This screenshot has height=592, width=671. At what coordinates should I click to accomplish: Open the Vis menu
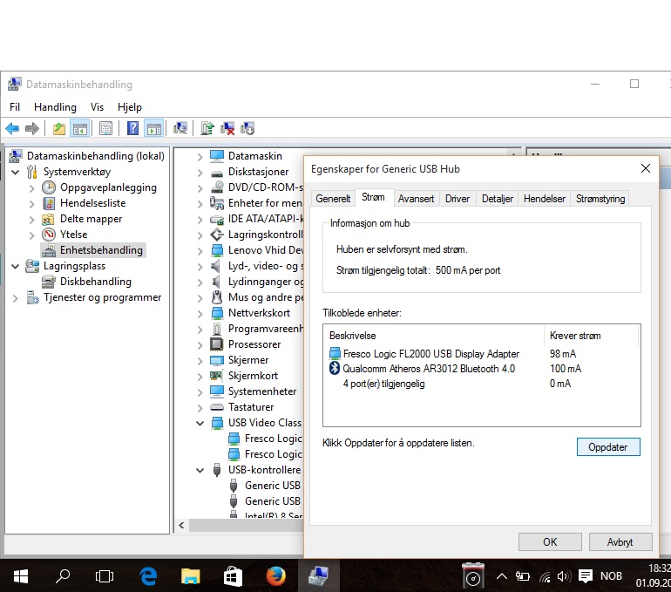(x=97, y=107)
